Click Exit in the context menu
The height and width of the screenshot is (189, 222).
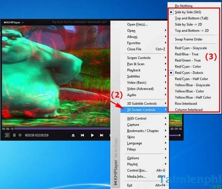click(x=144, y=185)
